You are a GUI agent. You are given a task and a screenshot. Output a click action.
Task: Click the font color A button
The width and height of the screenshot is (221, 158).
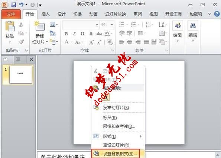click(x=66, y=42)
